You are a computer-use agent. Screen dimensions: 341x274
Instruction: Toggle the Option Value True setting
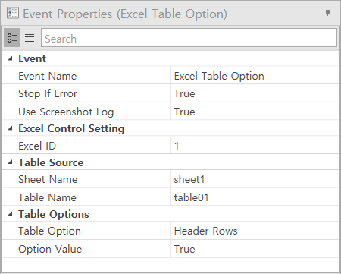pyautogui.click(x=255, y=249)
